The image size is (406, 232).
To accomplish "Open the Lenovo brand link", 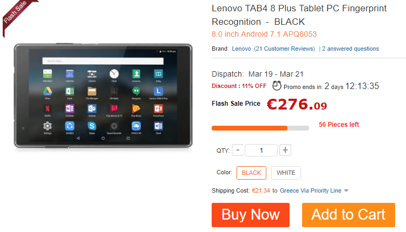I will click(241, 49).
